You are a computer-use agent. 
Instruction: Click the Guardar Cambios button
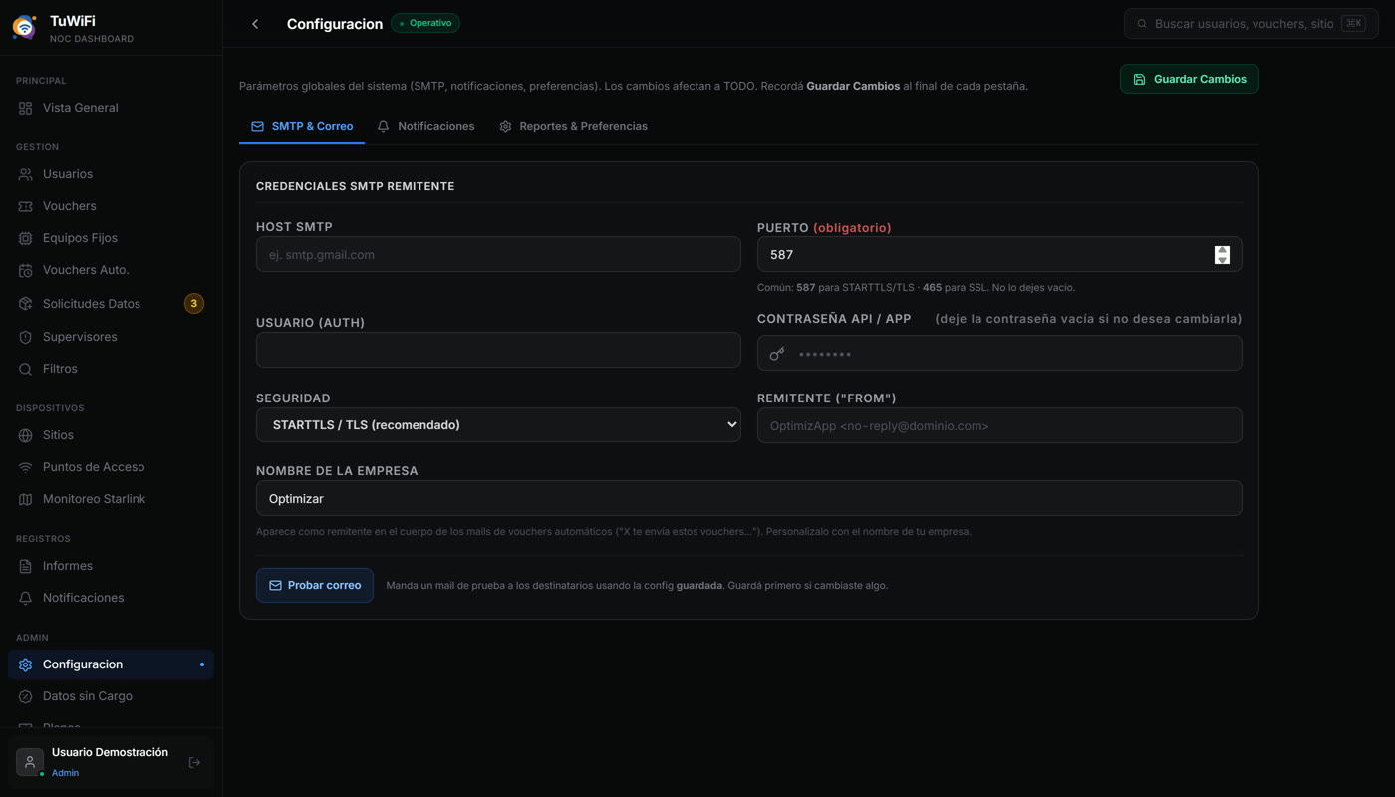pos(1190,79)
